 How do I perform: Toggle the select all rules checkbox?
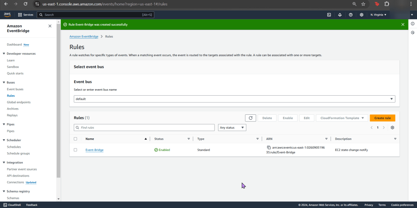(75, 139)
